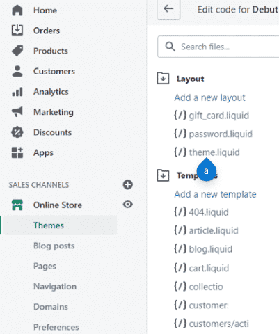279x334 pixels.
Task: Click the Products tag icon
Action: tap(17, 51)
